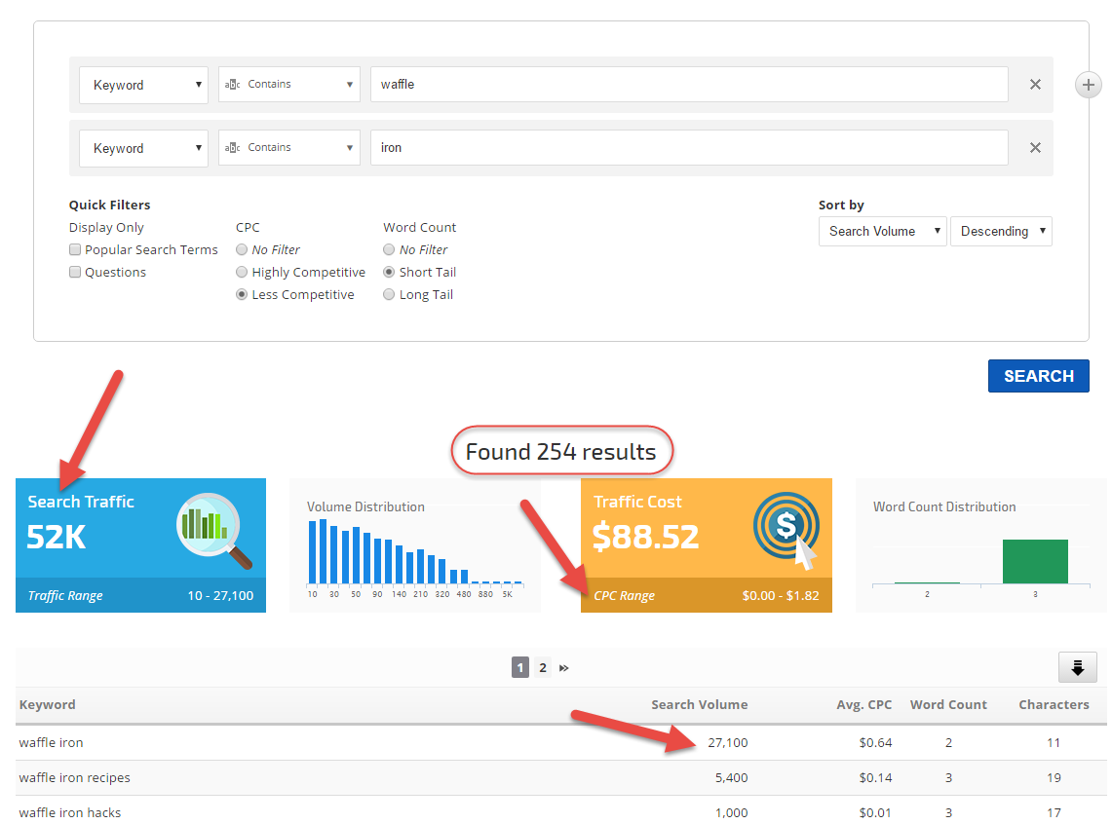Open the second row Contains condition dropdown
The height and width of the screenshot is (824, 1112).
click(288, 148)
